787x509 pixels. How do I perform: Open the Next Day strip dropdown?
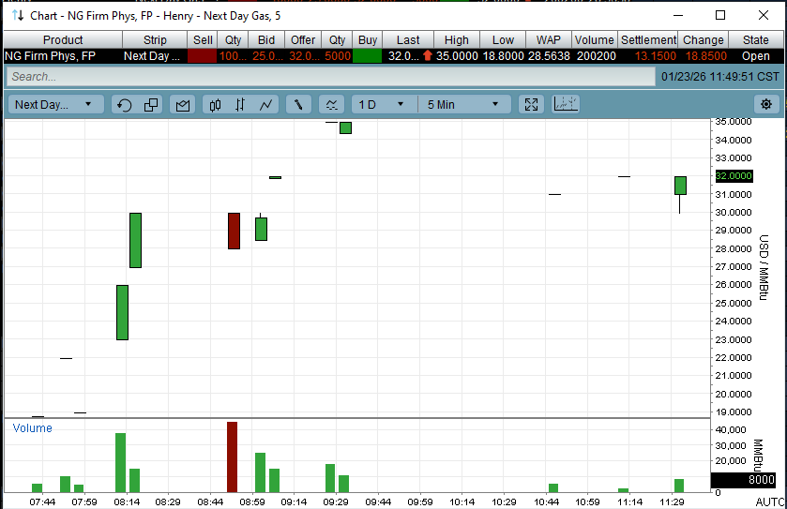55,105
